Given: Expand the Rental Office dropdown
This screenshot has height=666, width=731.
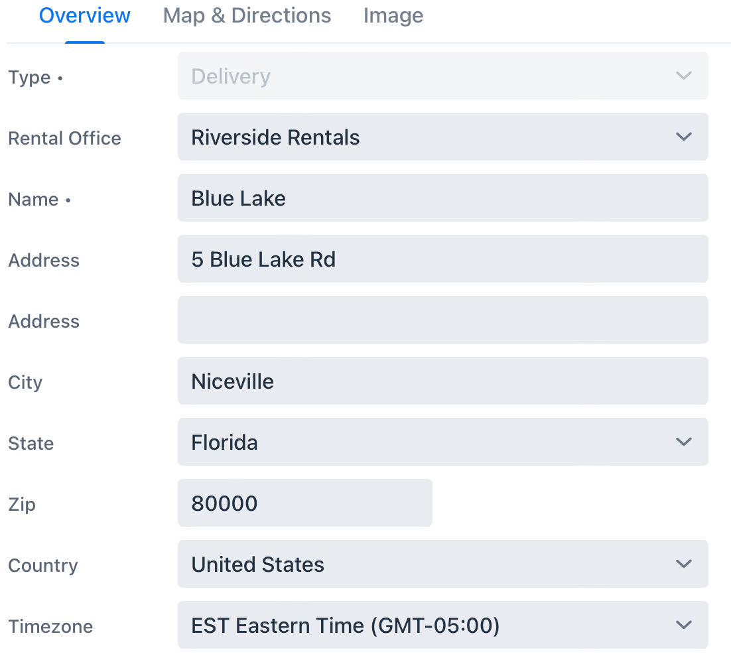Looking at the screenshot, I should point(443,137).
